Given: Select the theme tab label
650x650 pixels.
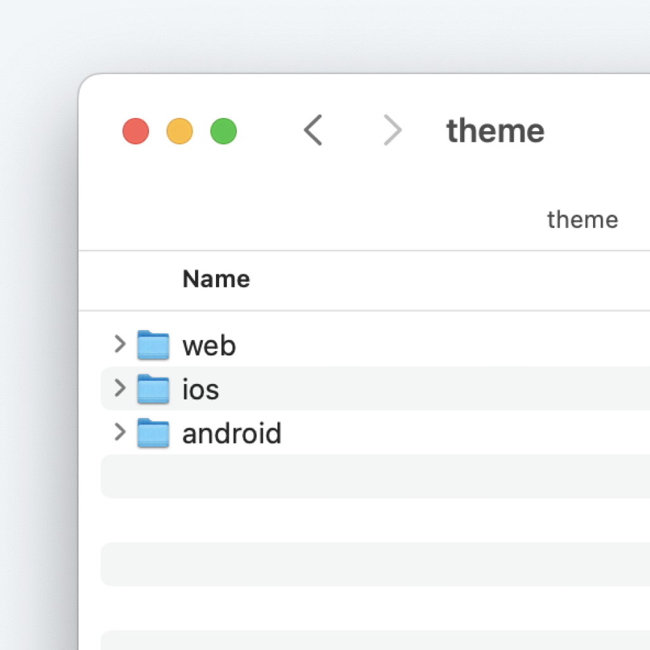Looking at the screenshot, I should click(582, 220).
